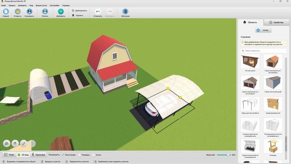Select the wooden shed thumbnail

273,104
